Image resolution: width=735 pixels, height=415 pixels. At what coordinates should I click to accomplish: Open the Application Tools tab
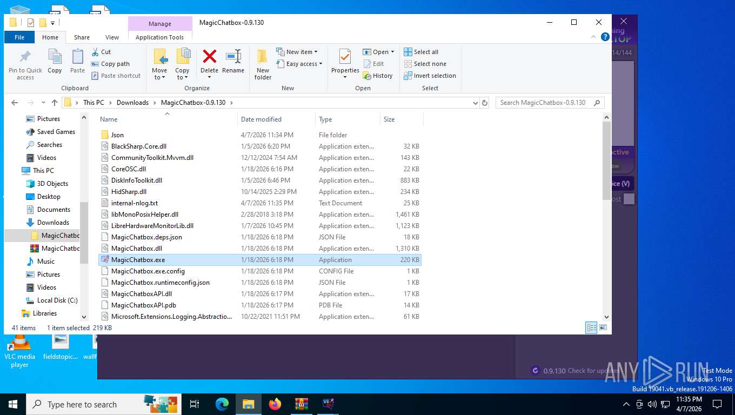coord(159,37)
